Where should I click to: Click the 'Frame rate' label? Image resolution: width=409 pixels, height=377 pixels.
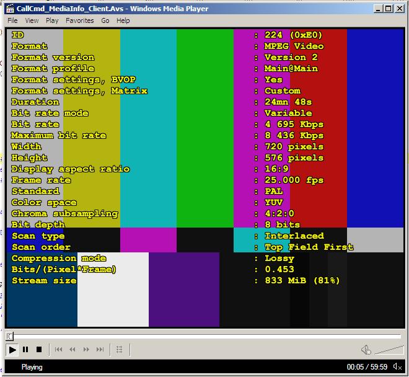(x=41, y=180)
